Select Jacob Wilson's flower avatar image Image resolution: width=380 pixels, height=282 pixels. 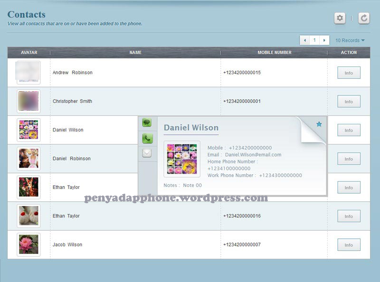tap(28, 244)
